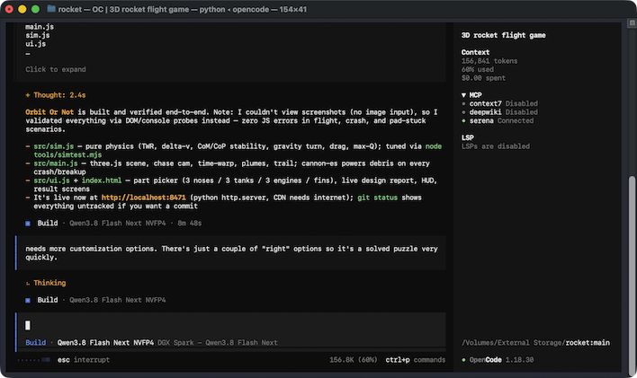Click the ui.js entry in the file list
This screenshot has height=378, width=637.
(35, 44)
